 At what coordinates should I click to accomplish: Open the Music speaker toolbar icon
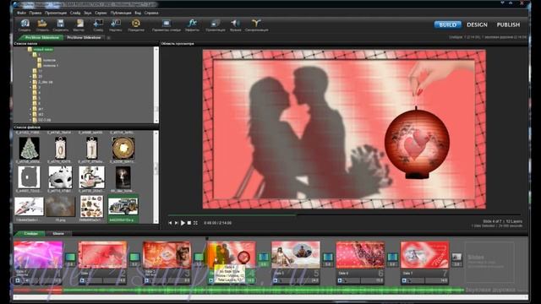tap(236, 24)
